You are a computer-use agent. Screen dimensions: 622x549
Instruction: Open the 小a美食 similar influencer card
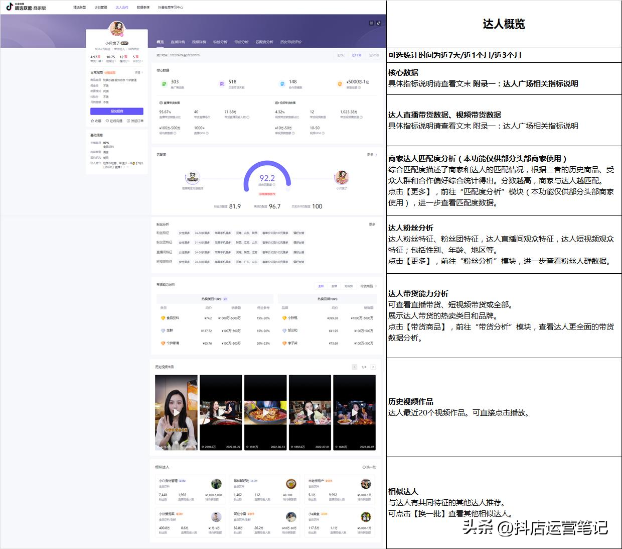coord(340,523)
